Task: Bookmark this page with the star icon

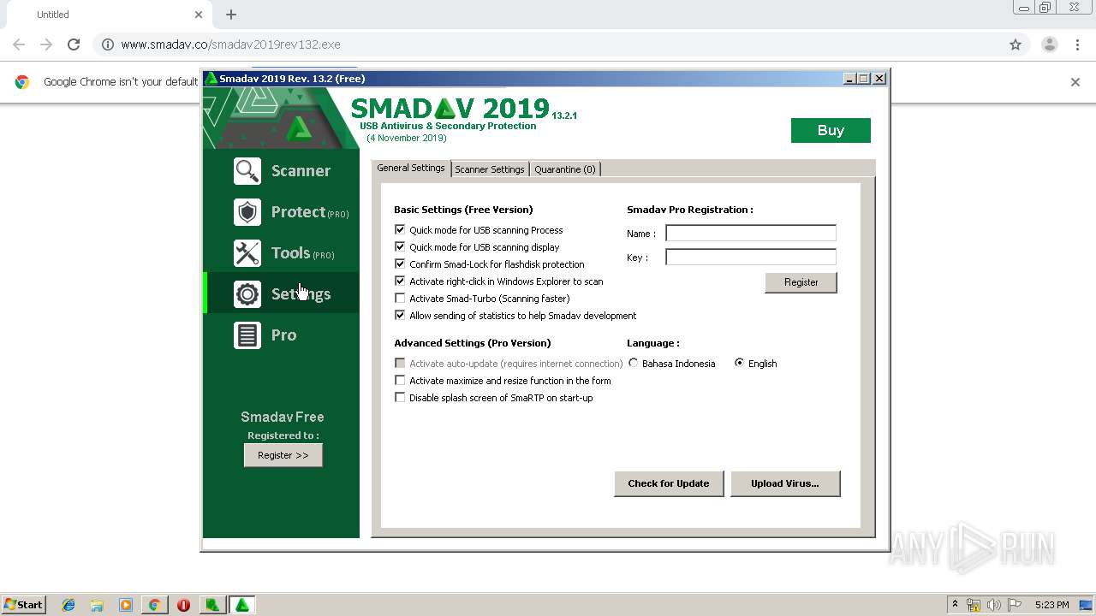Action: 1016,44
